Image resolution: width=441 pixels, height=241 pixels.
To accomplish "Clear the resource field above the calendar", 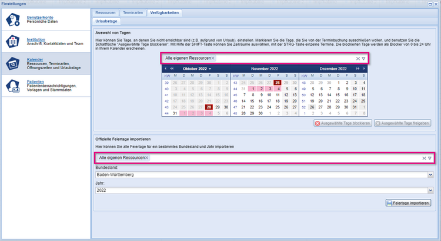I will (x=358, y=59).
